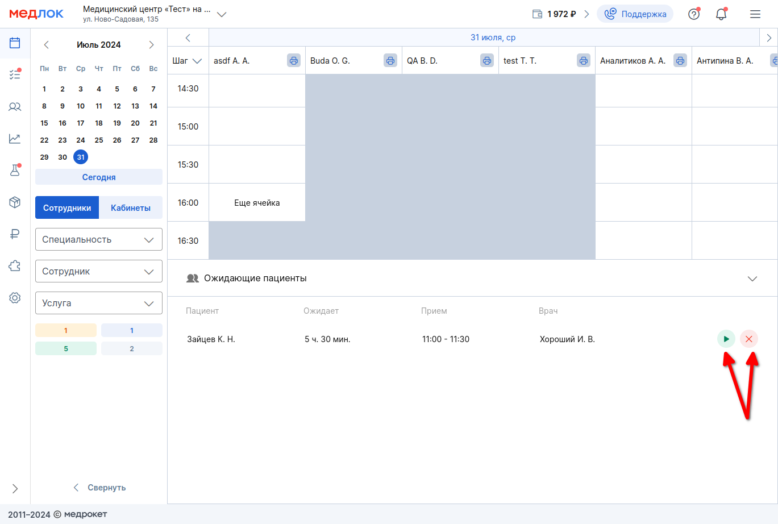Viewport: 778px width, 524px height.
Task: Click the 31 июля, ср date header
Action: click(493, 38)
